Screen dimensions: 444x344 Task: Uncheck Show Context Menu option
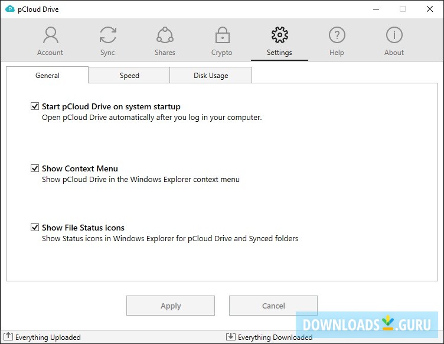[x=35, y=168]
